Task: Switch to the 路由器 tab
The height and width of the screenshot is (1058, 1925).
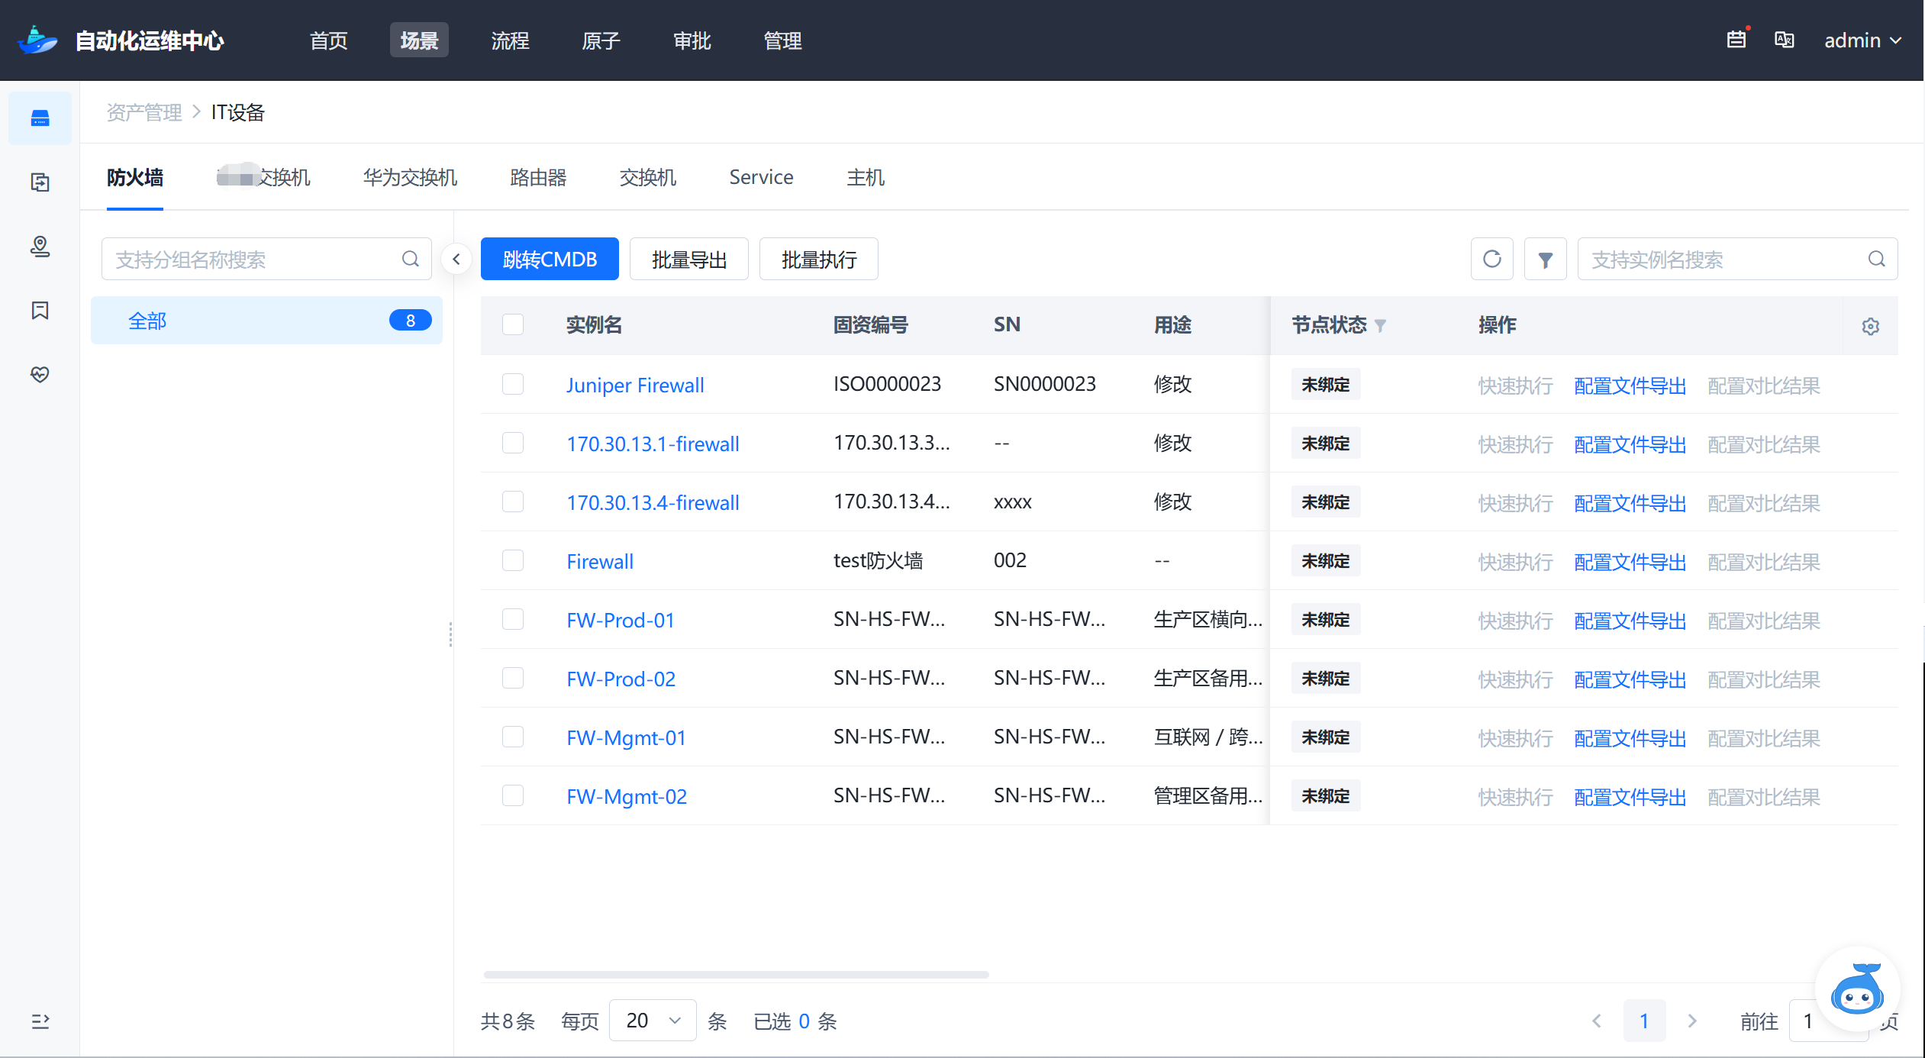Action: [x=538, y=177]
